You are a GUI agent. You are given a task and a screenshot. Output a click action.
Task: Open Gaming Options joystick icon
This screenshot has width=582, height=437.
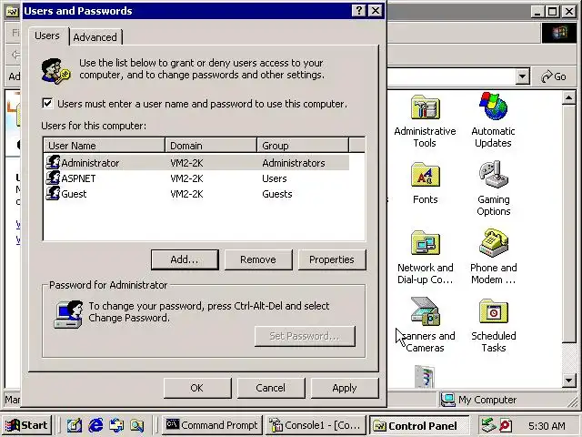(493, 175)
